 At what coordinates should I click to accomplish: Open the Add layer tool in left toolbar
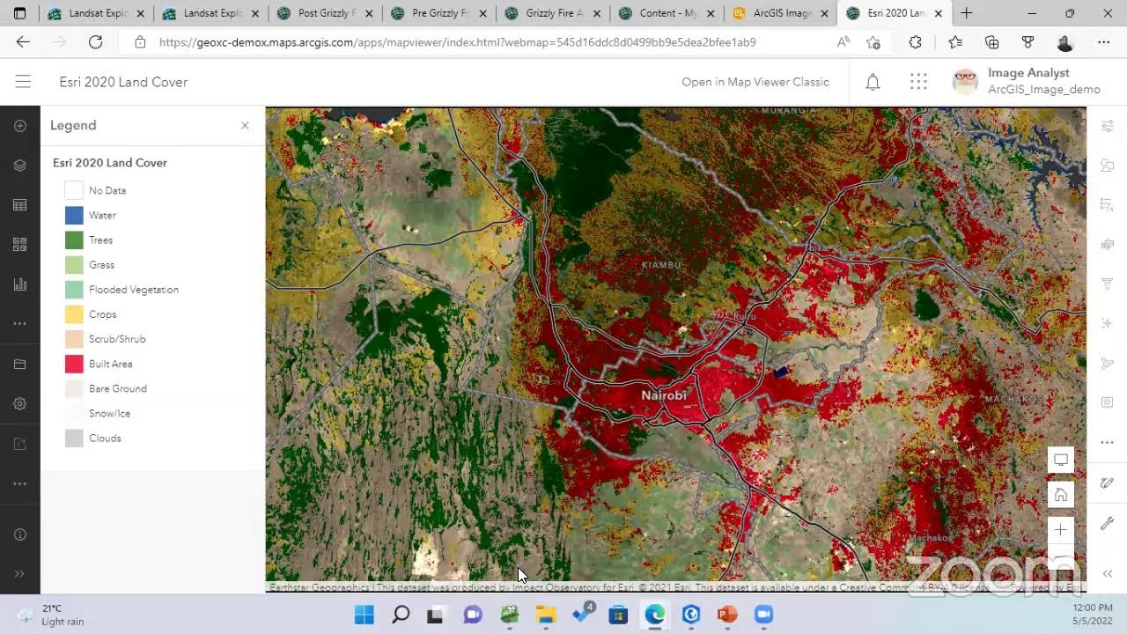tap(19, 126)
